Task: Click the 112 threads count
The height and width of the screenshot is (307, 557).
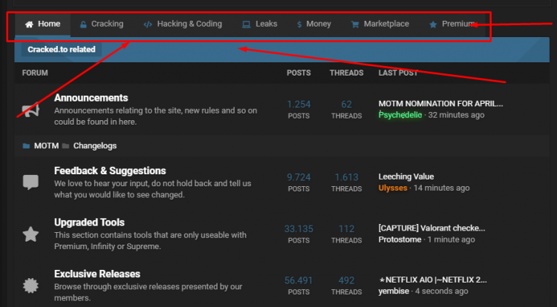Action: (x=346, y=229)
